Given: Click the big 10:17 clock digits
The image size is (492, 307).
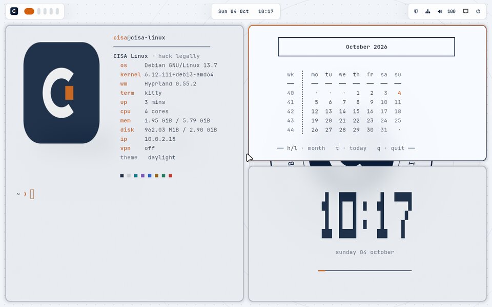Looking at the screenshot, I should click(366, 215).
